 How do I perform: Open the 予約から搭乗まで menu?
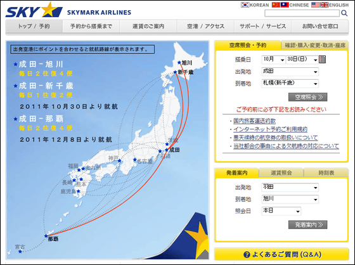pyautogui.click(x=91, y=26)
